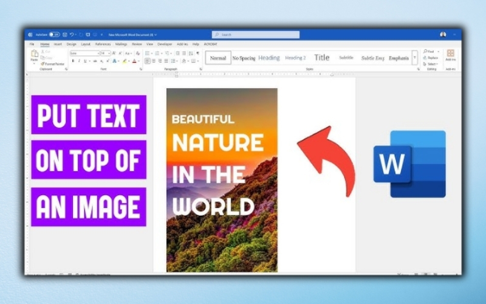Viewport: 486px width, 304px height.
Task: Toggle superscript formatting
Action: click(x=108, y=61)
